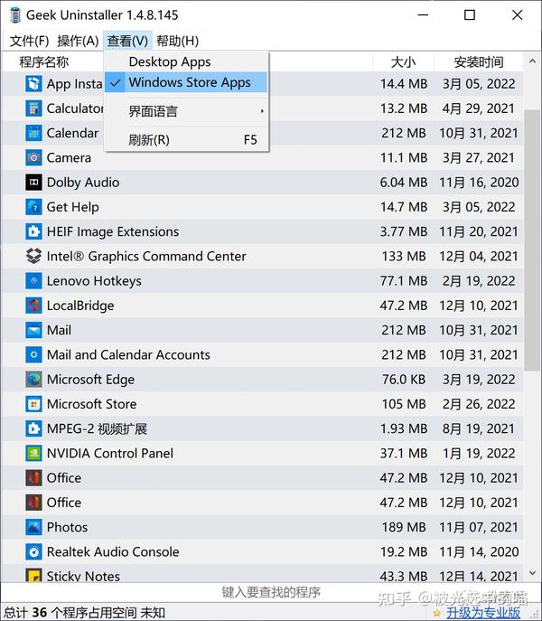
Task: Click the 升级为专业版 link
Action: coord(483,613)
